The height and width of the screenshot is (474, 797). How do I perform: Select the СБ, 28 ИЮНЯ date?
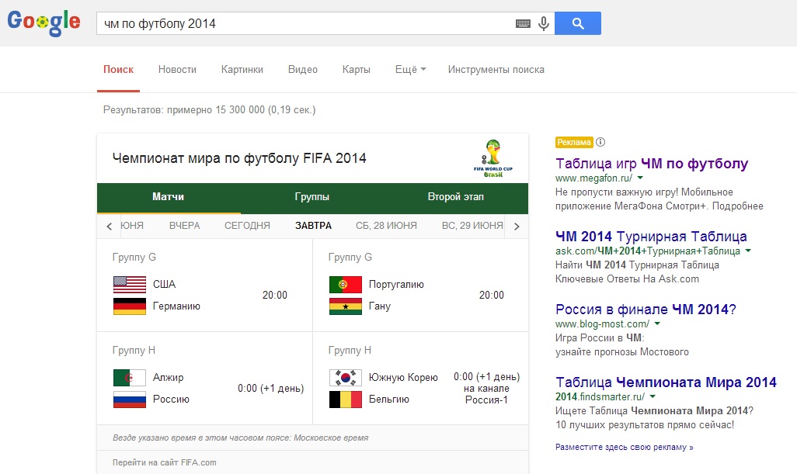point(386,226)
